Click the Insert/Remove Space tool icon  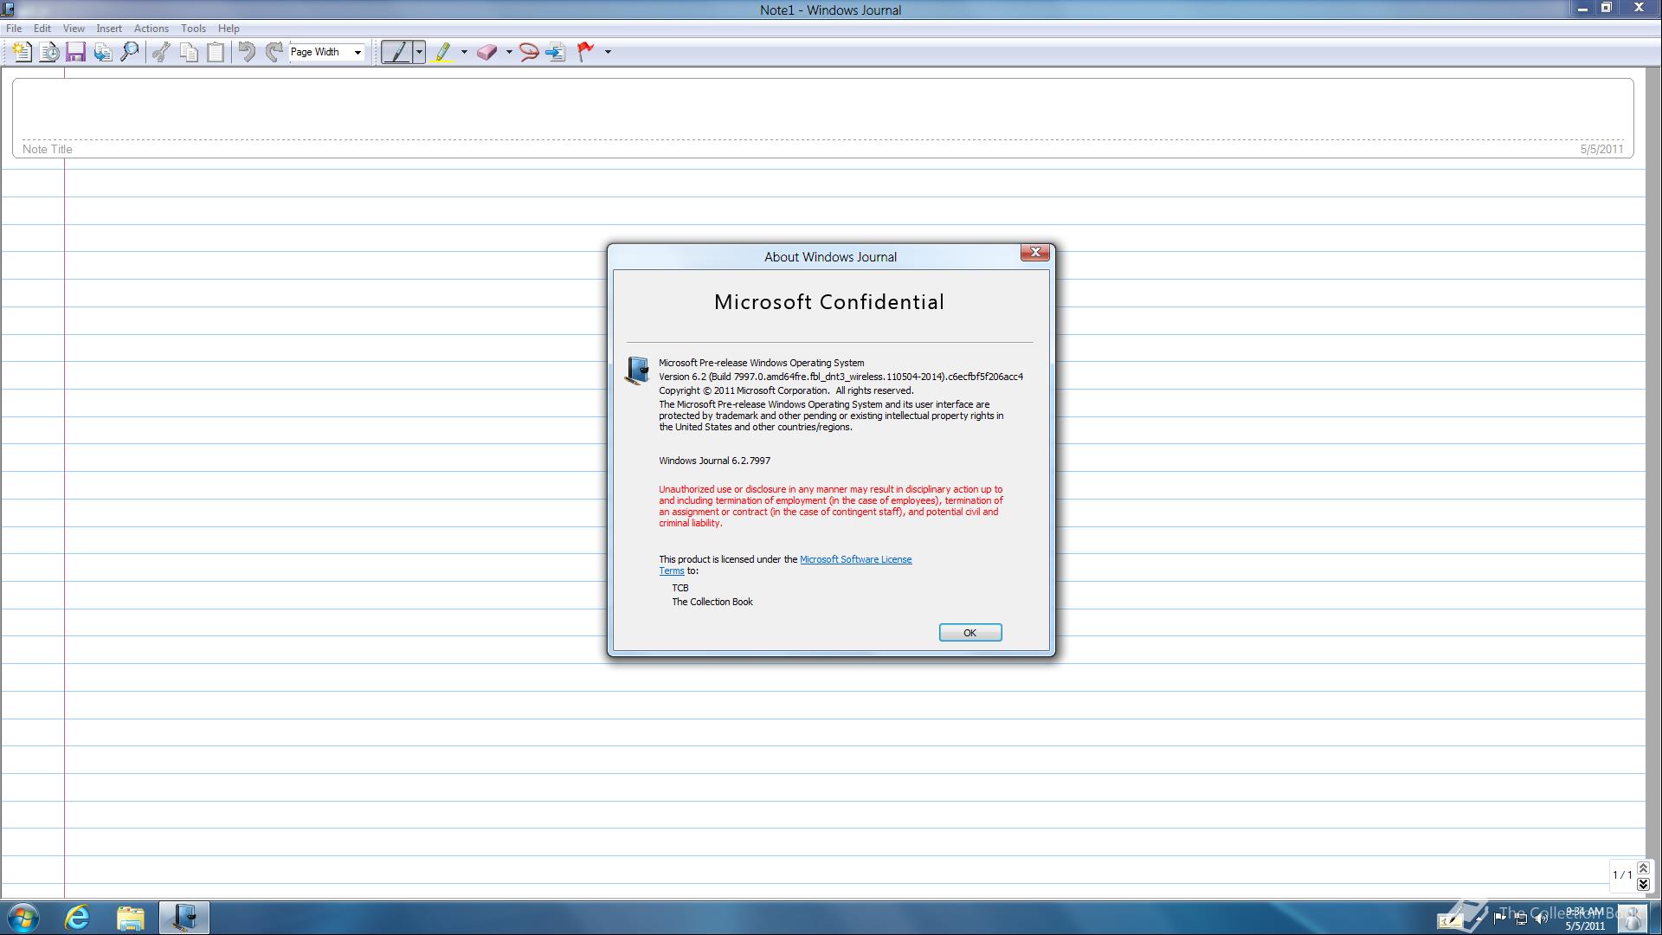pyautogui.click(x=556, y=52)
